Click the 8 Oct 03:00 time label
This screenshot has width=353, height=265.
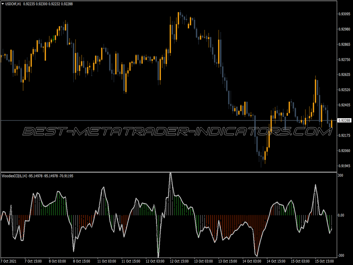(57, 261)
